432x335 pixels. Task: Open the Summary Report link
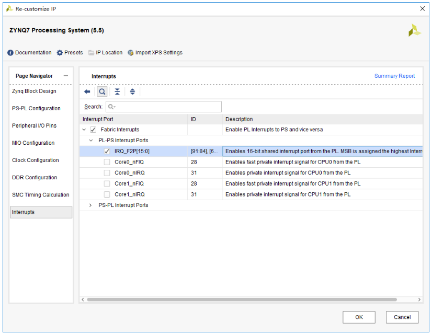tap(394, 76)
